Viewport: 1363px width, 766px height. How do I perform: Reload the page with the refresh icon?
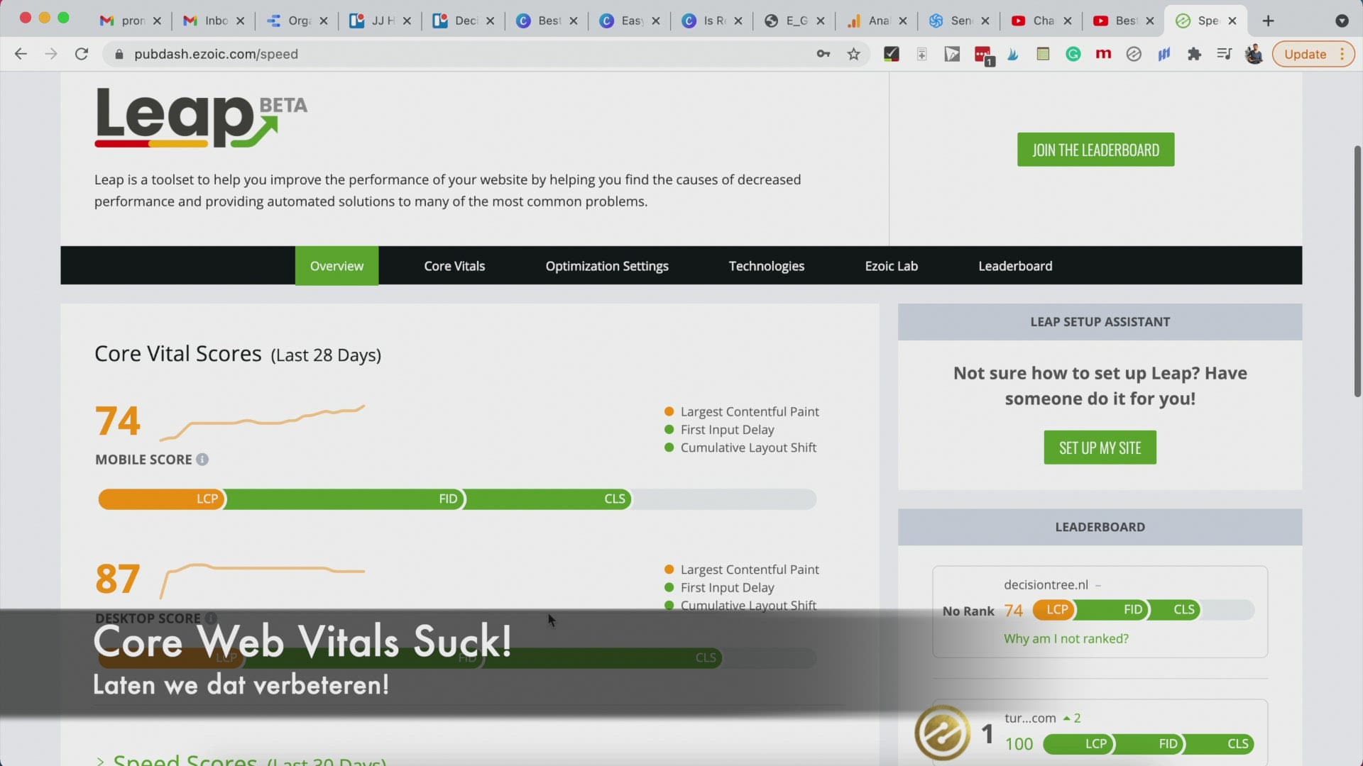(x=82, y=54)
